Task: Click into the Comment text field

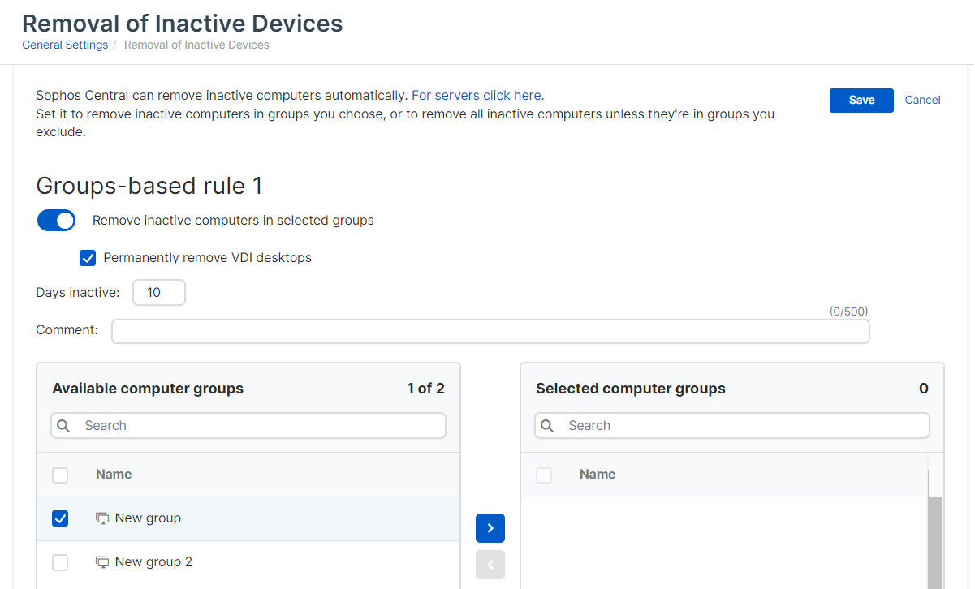Action: tap(490, 331)
